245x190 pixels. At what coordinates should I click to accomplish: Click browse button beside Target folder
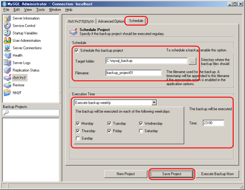(193, 61)
